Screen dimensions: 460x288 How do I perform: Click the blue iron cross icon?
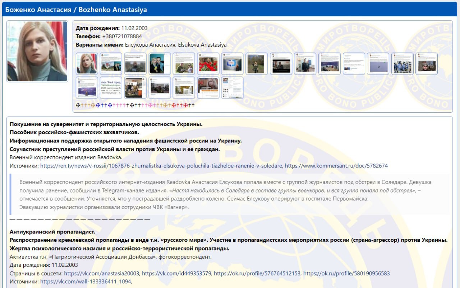point(97,105)
